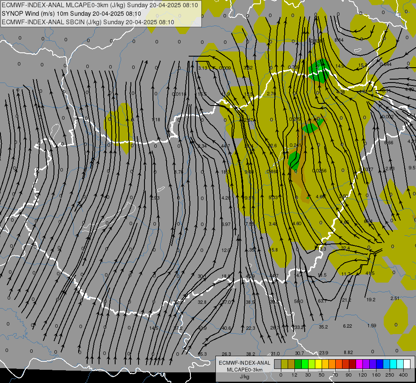
Task: Click the map value '33.2'
Action: point(299,327)
